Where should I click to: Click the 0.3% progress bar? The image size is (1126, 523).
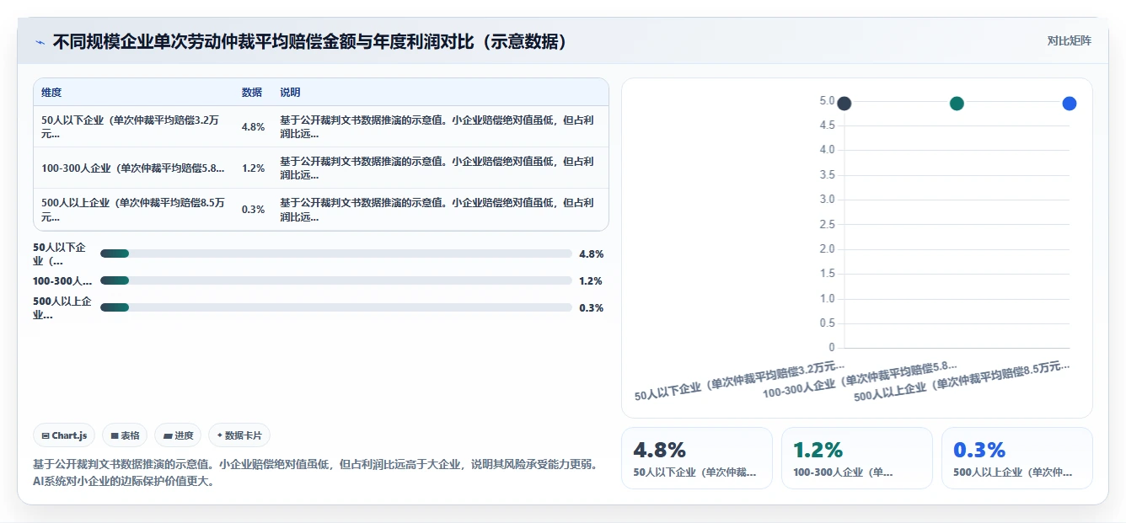tap(336, 307)
